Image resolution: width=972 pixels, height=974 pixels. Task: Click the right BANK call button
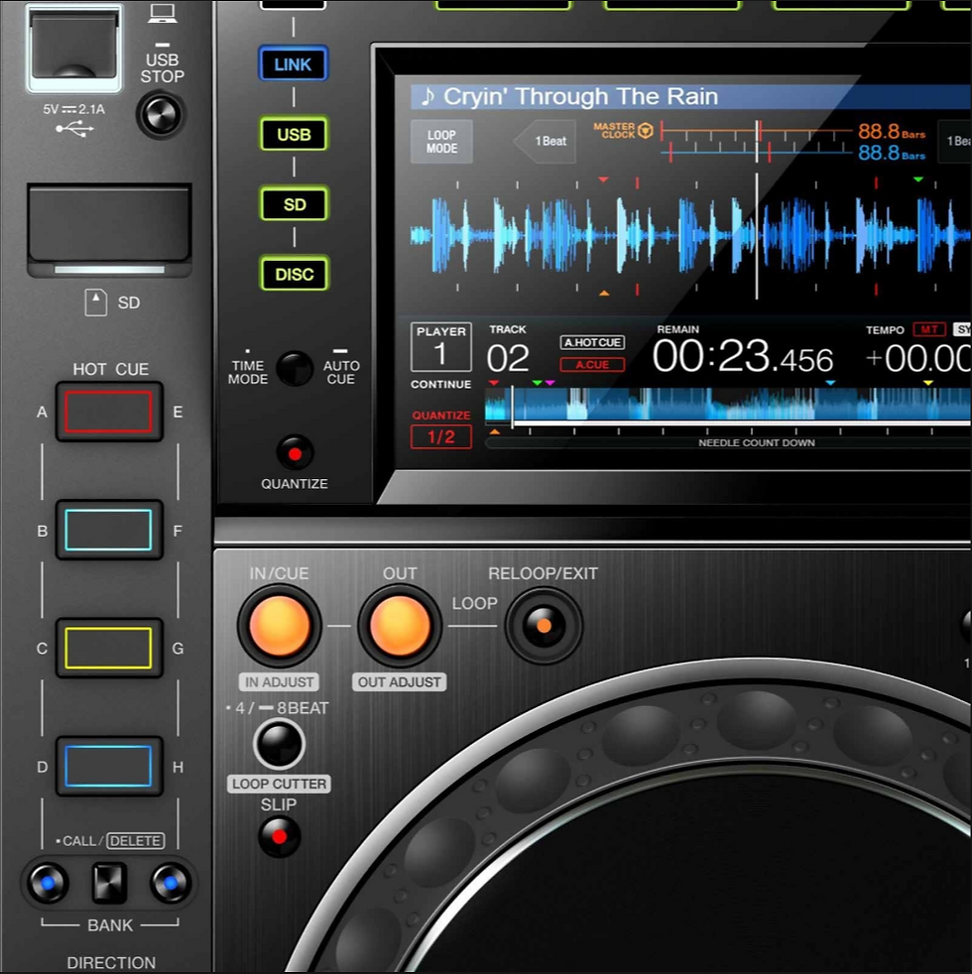(x=171, y=883)
